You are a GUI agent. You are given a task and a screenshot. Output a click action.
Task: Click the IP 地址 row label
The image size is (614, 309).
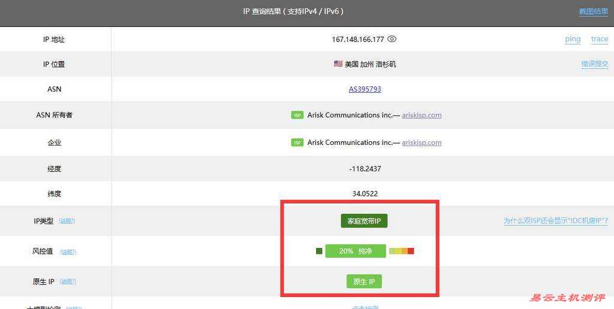pos(54,39)
